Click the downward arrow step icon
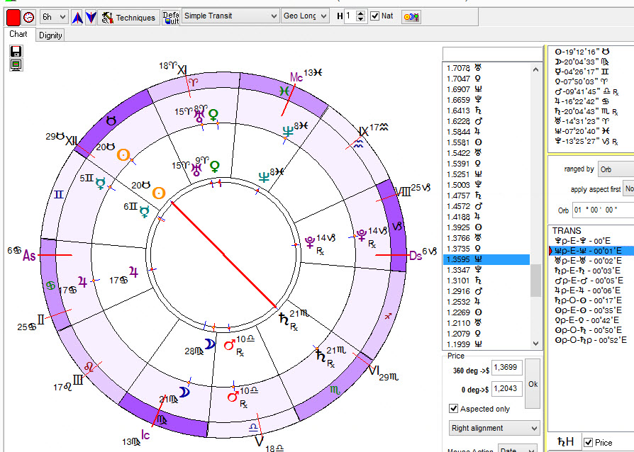The image size is (634, 452). click(91, 18)
